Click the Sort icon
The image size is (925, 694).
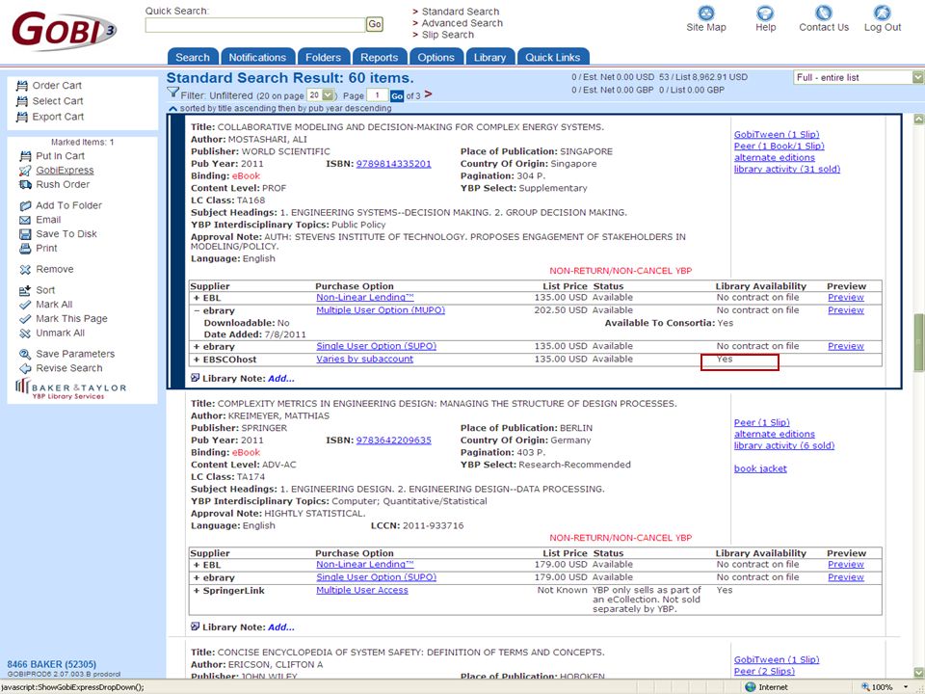click(25, 290)
